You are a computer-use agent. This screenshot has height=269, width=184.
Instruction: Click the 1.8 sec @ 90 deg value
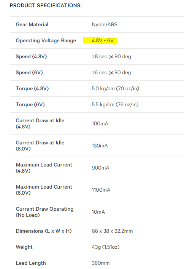[111, 57]
